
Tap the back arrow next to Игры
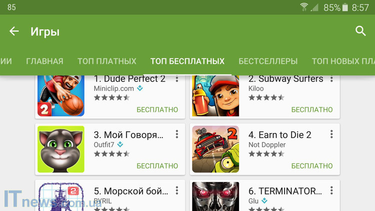pyautogui.click(x=14, y=31)
